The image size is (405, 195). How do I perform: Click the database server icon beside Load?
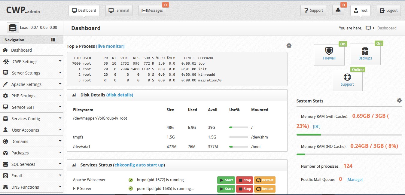(x=13, y=28)
